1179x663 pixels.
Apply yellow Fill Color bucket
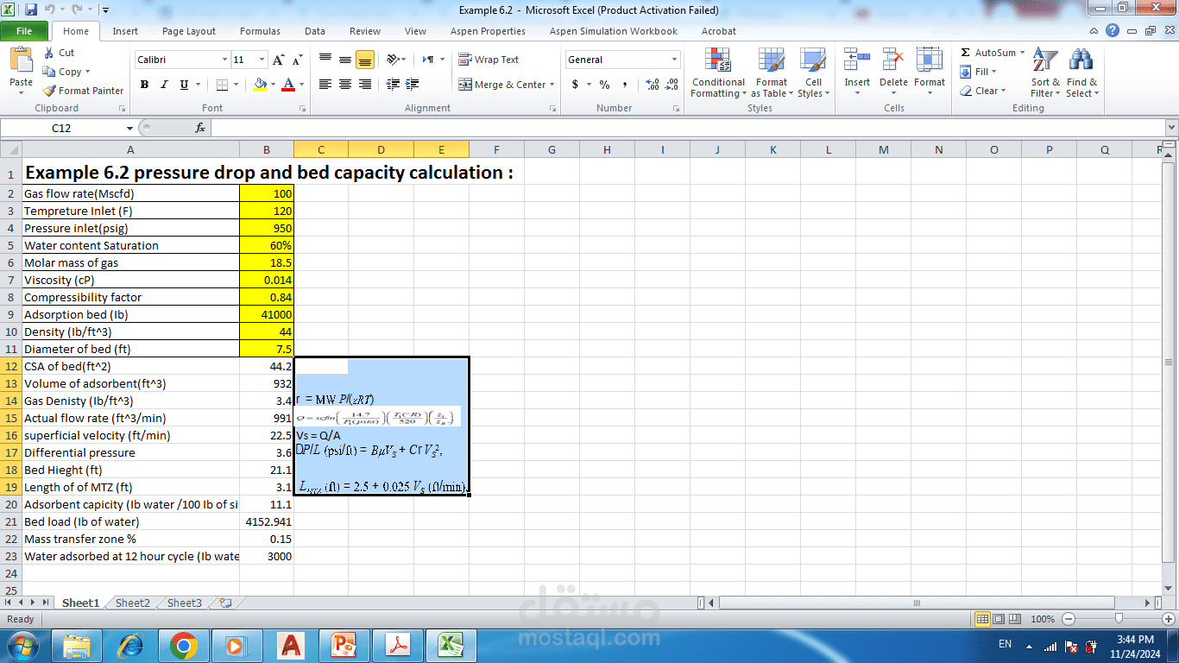(x=260, y=85)
